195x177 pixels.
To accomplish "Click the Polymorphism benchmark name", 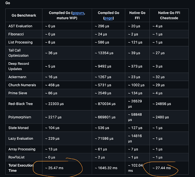I will (20, 117).
